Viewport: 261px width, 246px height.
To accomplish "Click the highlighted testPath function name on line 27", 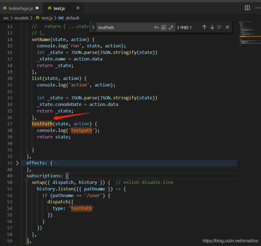I will coord(42,124).
